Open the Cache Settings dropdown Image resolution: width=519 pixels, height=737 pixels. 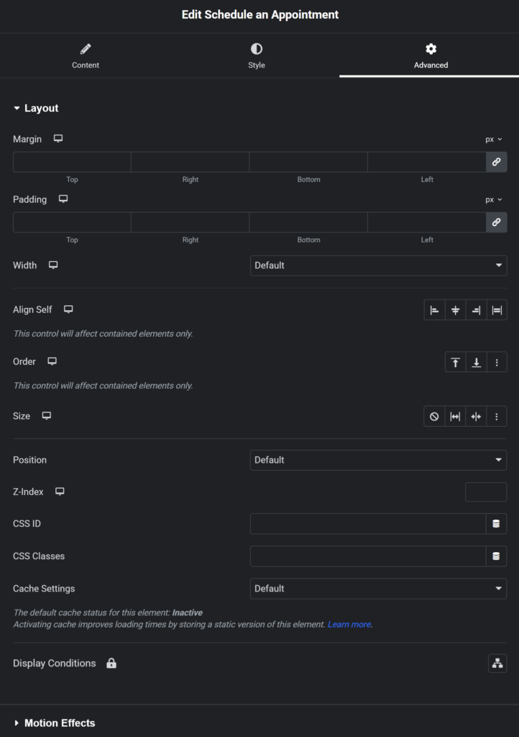pos(378,589)
